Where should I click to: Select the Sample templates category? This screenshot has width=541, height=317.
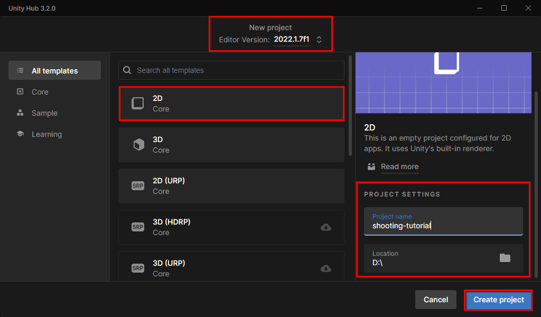tap(44, 113)
